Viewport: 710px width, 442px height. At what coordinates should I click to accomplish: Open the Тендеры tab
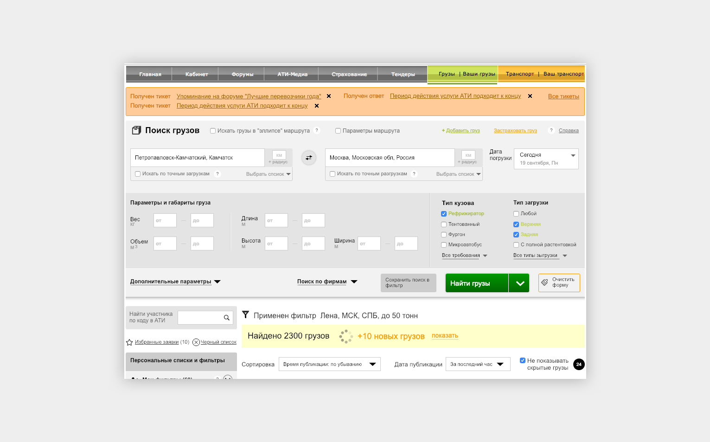coord(403,74)
